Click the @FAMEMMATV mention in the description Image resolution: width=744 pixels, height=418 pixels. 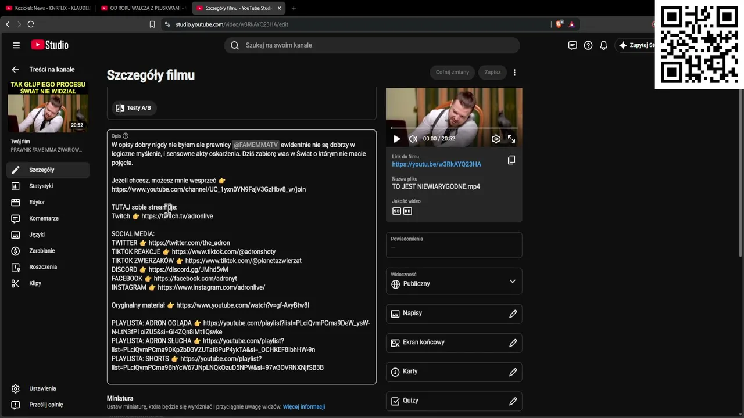point(256,145)
